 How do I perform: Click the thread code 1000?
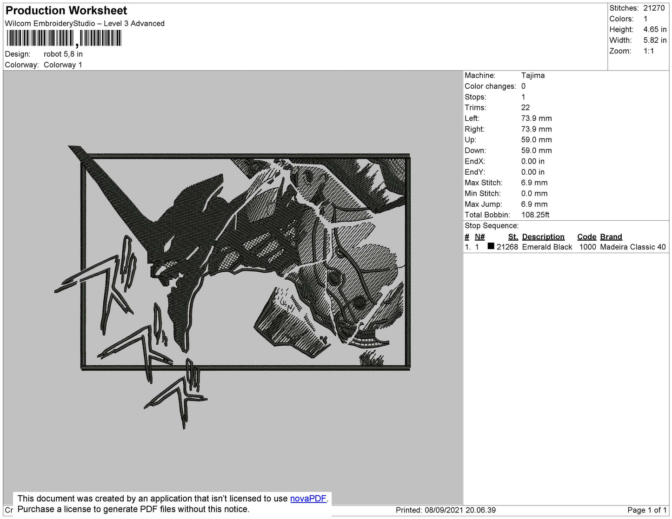[x=588, y=247]
